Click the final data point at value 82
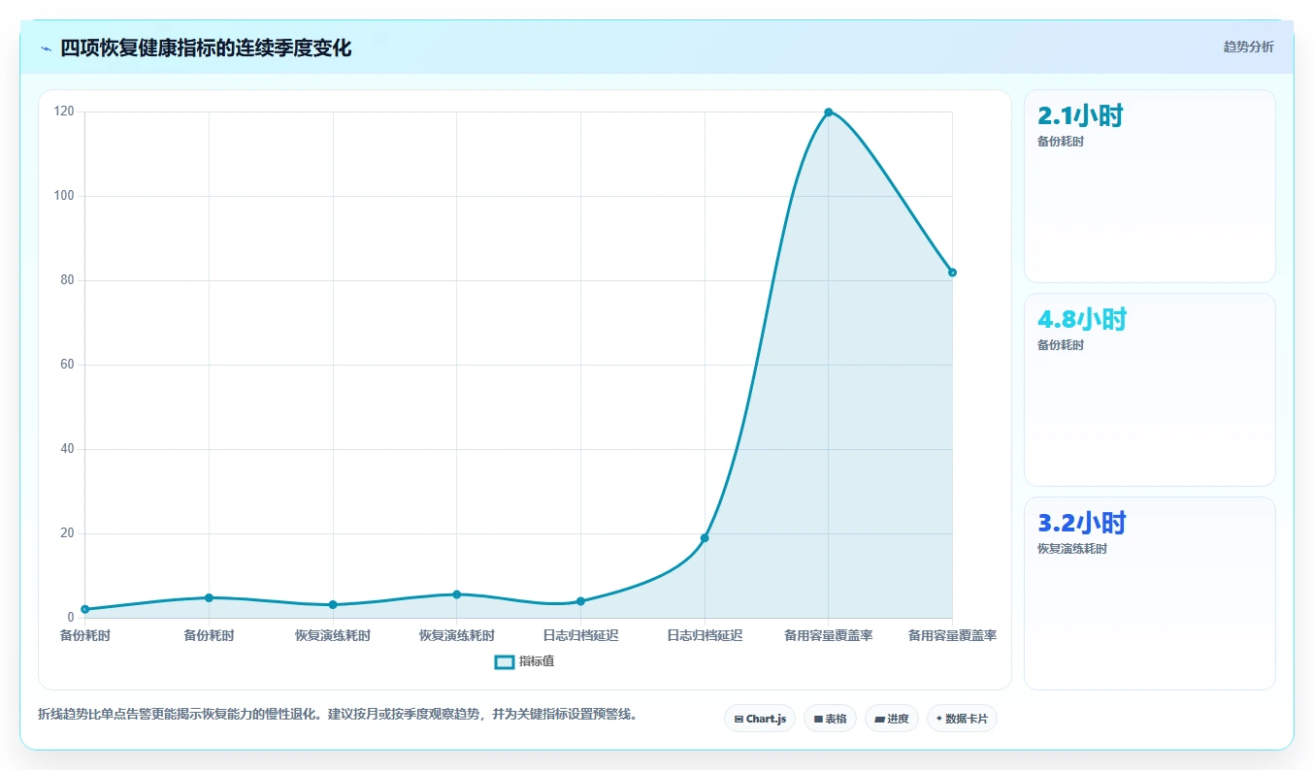Image resolution: width=1314 pixels, height=770 pixels. point(952,273)
